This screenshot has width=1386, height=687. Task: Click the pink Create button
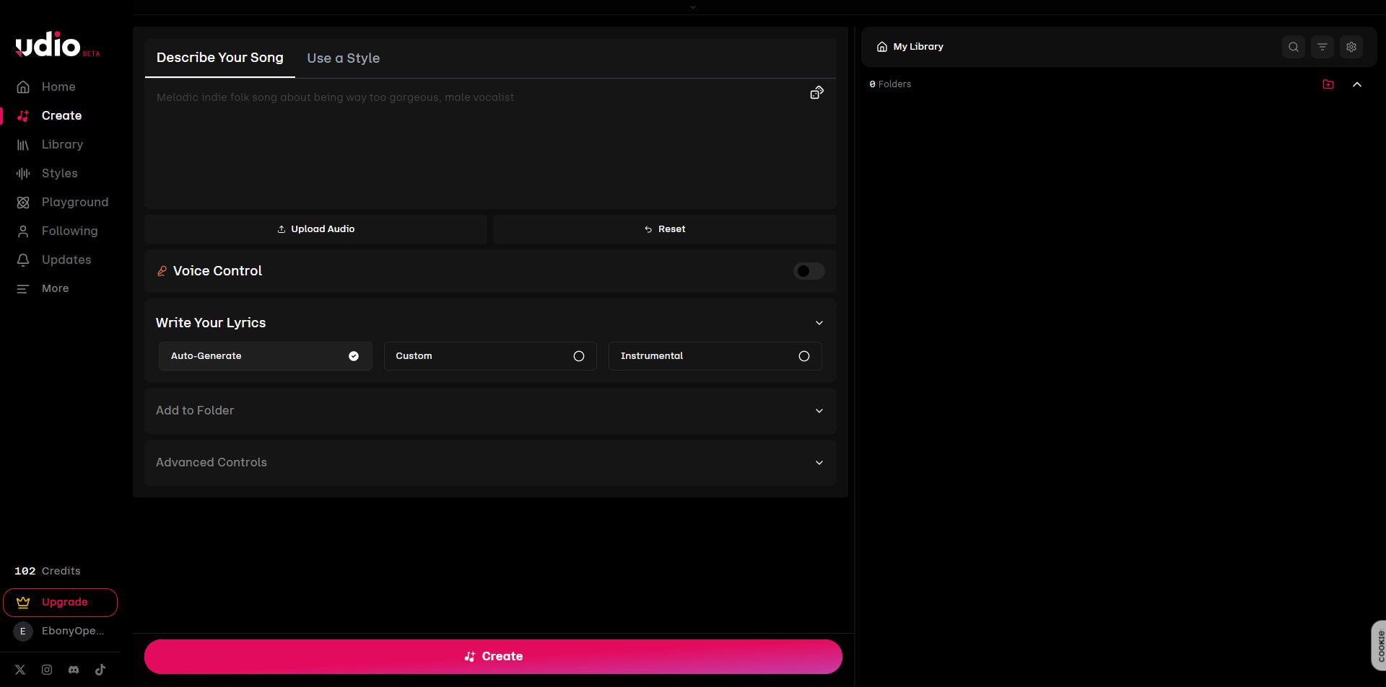[493, 657]
